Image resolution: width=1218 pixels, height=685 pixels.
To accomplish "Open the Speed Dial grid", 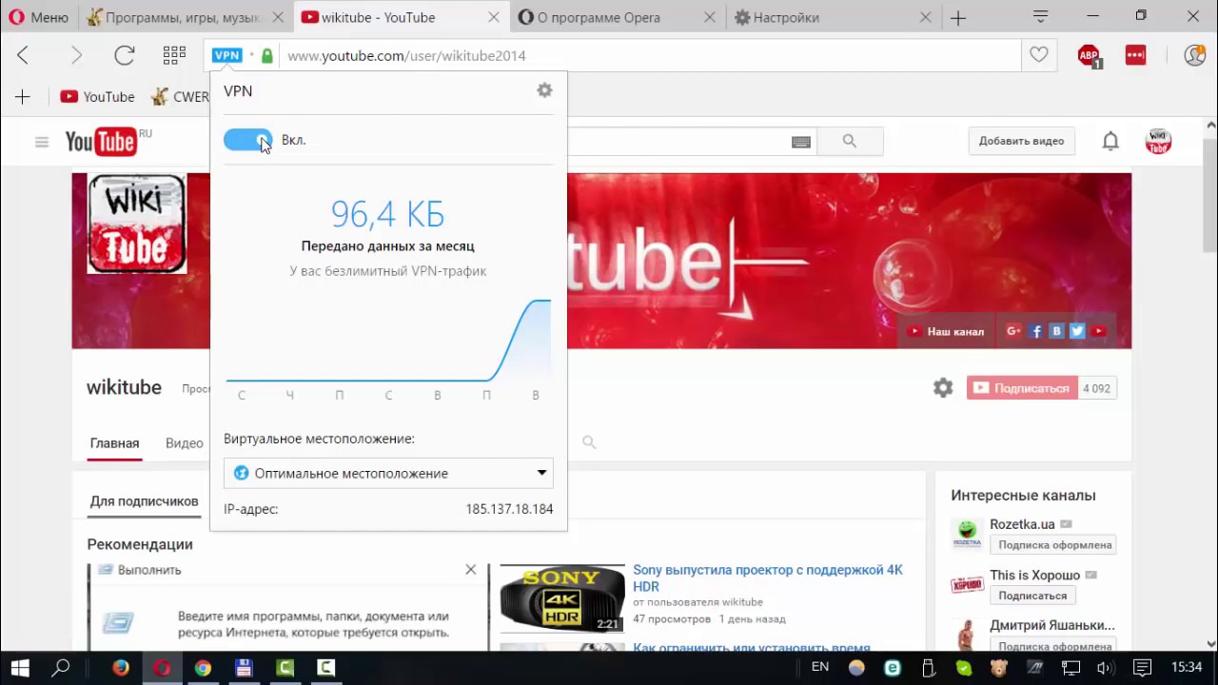I will pos(174,55).
